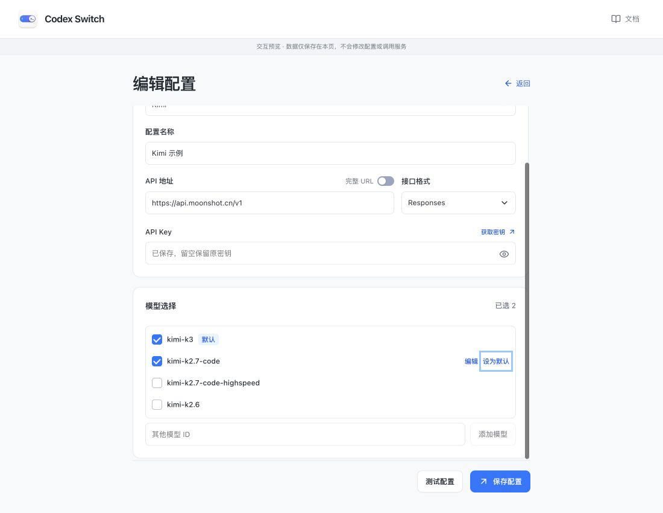The image size is (663, 513).
Task: Click into the 其他模型 ID field
Action: [x=305, y=435]
